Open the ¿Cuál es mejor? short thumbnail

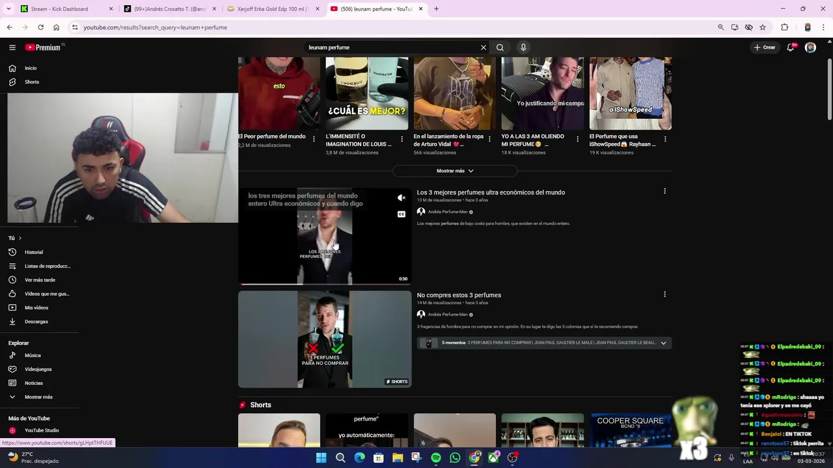(x=367, y=94)
